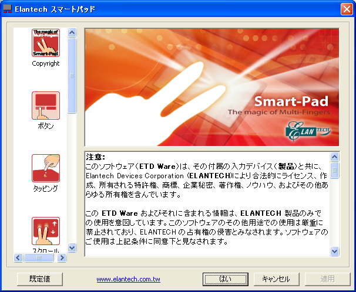Viewport: 356px width, 292px height.
Task: Close the Elantech スマートパッド window
Action: 347,9
